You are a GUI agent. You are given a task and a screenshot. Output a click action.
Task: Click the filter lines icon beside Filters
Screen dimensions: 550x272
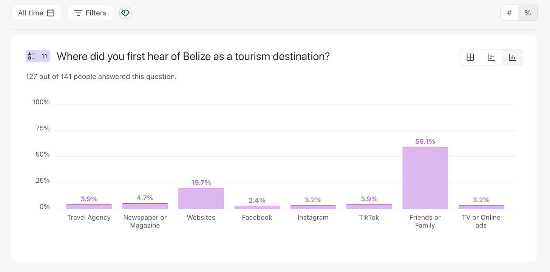[x=78, y=13]
